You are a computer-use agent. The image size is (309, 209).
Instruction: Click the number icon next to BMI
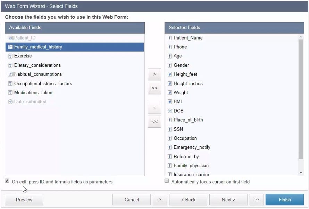click(170, 102)
